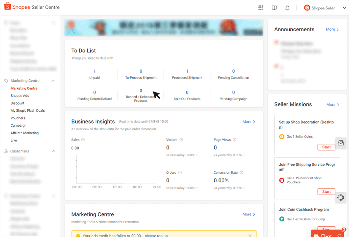Dismiss the ads credit warning banner
The image size is (349, 237).
pyautogui.click(x=250, y=235)
